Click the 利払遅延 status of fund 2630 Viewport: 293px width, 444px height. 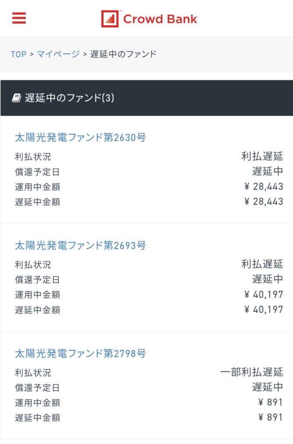pyautogui.click(x=262, y=157)
